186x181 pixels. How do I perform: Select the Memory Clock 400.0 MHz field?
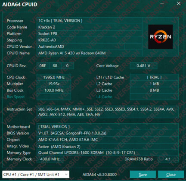[x=50, y=159]
